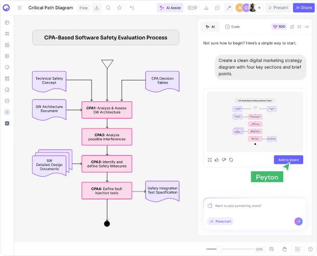The height and width of the screenshot is (256, 317).
Task: Open the templates panel in sidebar
Action: (7, 23)
